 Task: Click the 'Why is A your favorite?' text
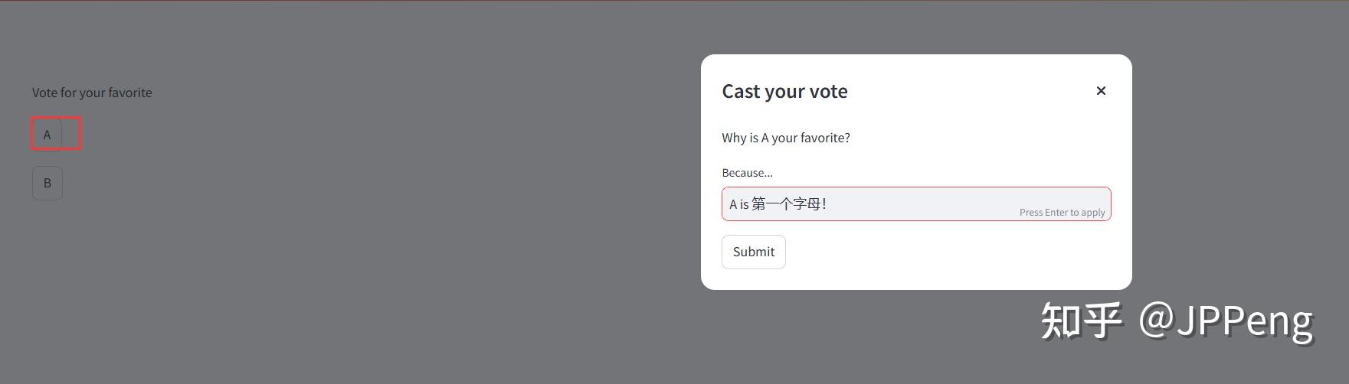786,138
